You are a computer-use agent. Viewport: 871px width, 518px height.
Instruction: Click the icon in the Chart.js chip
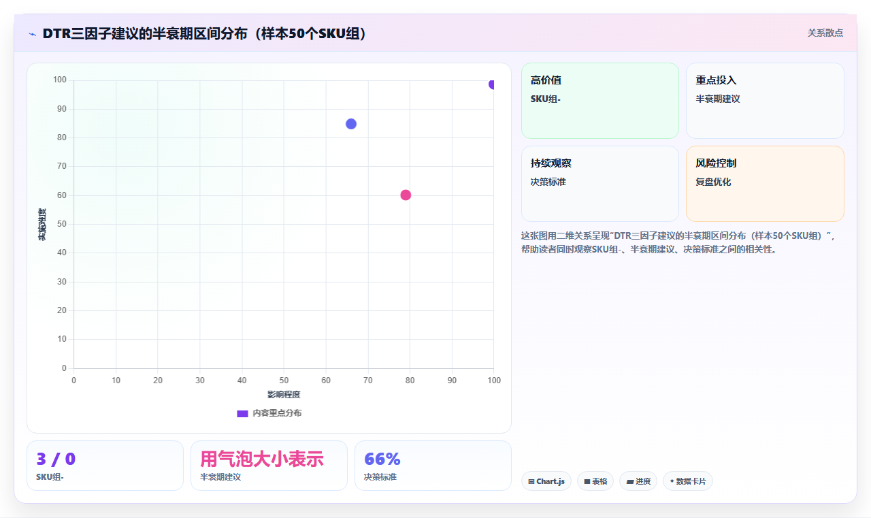point(531,482)
